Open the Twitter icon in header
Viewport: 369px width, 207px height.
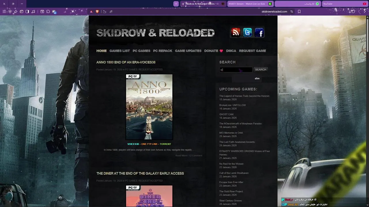tap(247, 32)
